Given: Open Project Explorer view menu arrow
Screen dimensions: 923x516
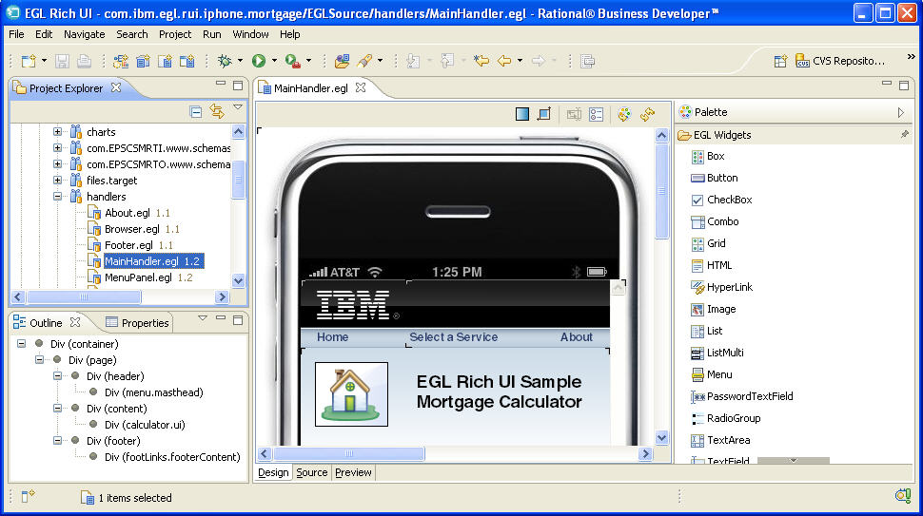Looking at the screenshot, I should (238, 107).
